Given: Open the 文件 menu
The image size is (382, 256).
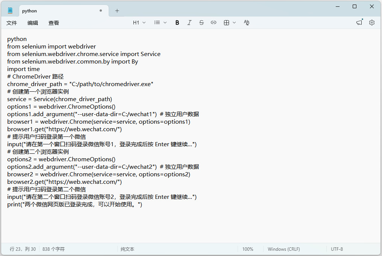Looking at the screenshot, I should coord(12,23).
